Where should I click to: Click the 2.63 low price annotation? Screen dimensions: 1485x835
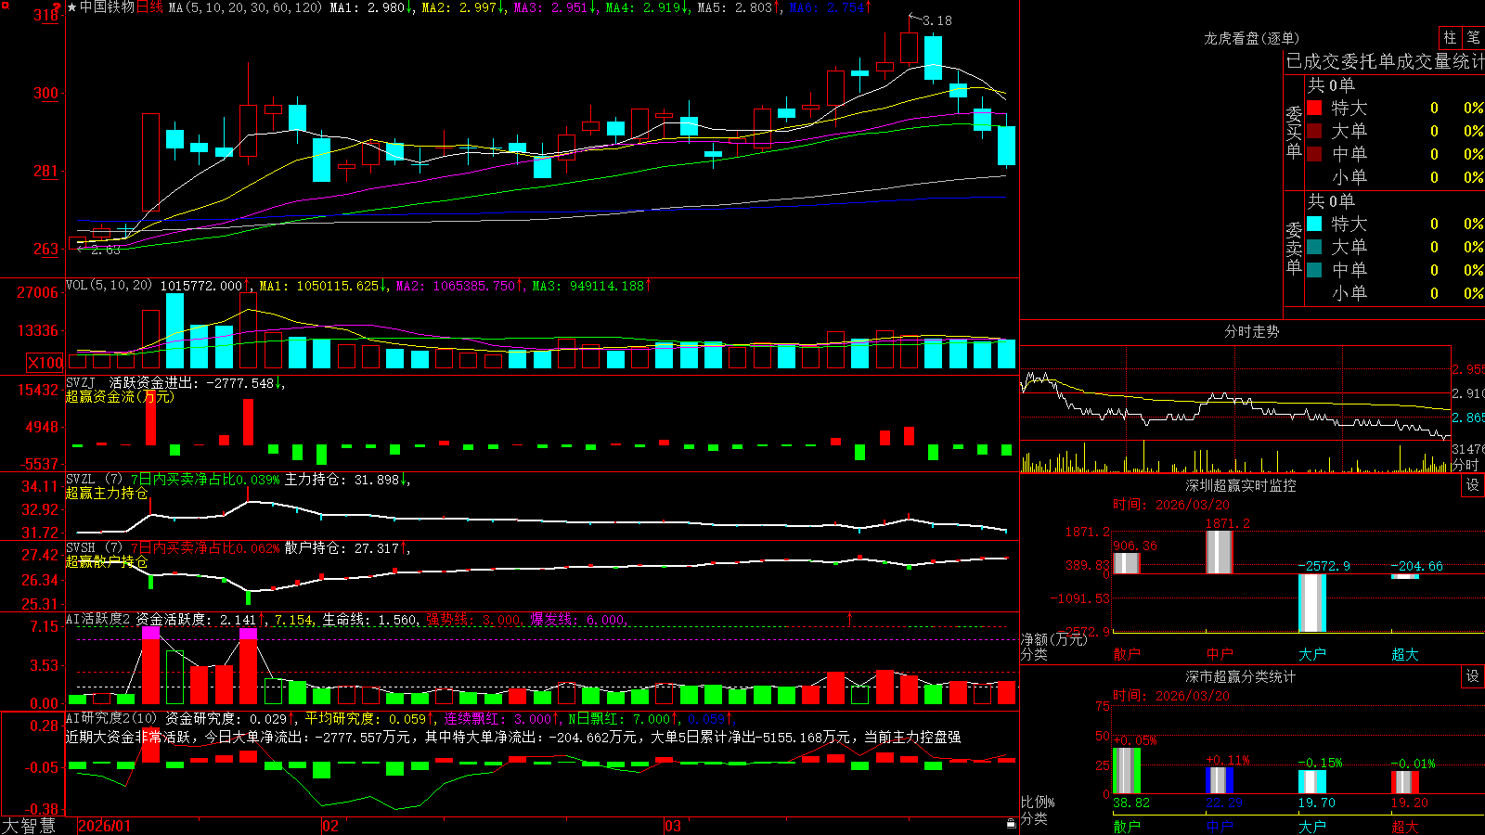point(105,250)
